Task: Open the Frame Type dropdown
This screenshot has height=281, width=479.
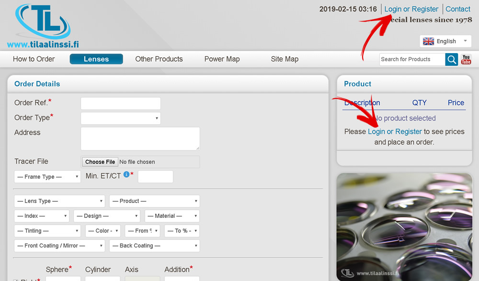Action: (x=47, y=177)
